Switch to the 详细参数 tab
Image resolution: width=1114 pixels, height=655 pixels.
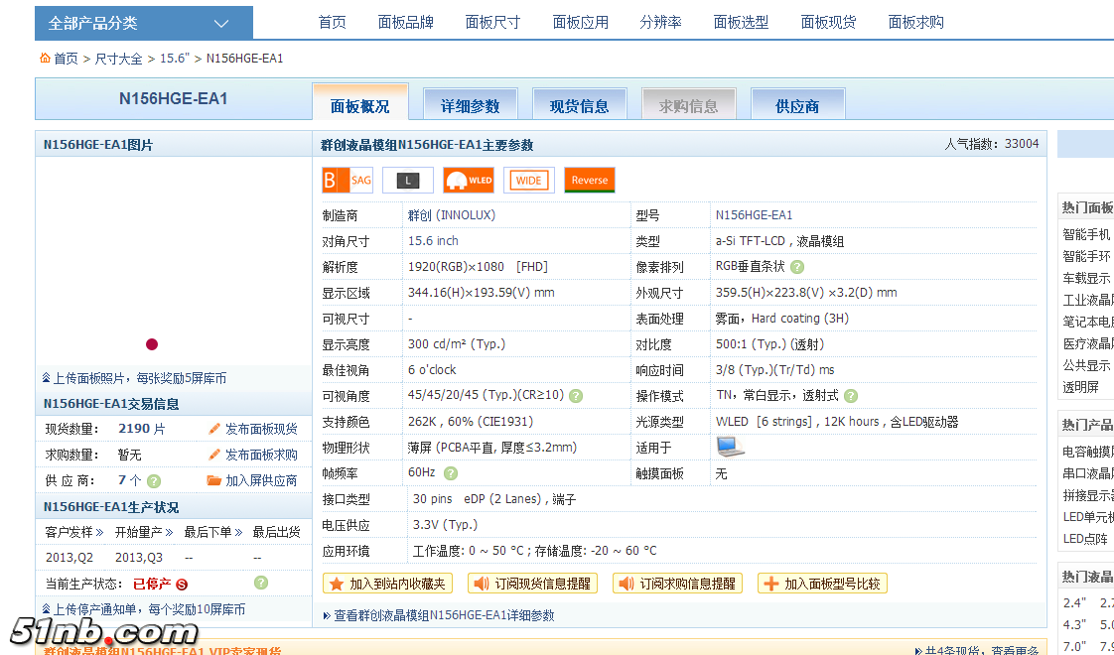[471, 105]
